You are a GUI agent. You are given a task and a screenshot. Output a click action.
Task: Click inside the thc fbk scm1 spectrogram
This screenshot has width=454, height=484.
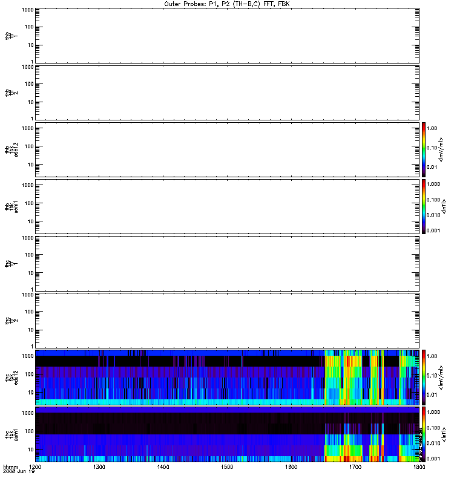click(227, 434)
